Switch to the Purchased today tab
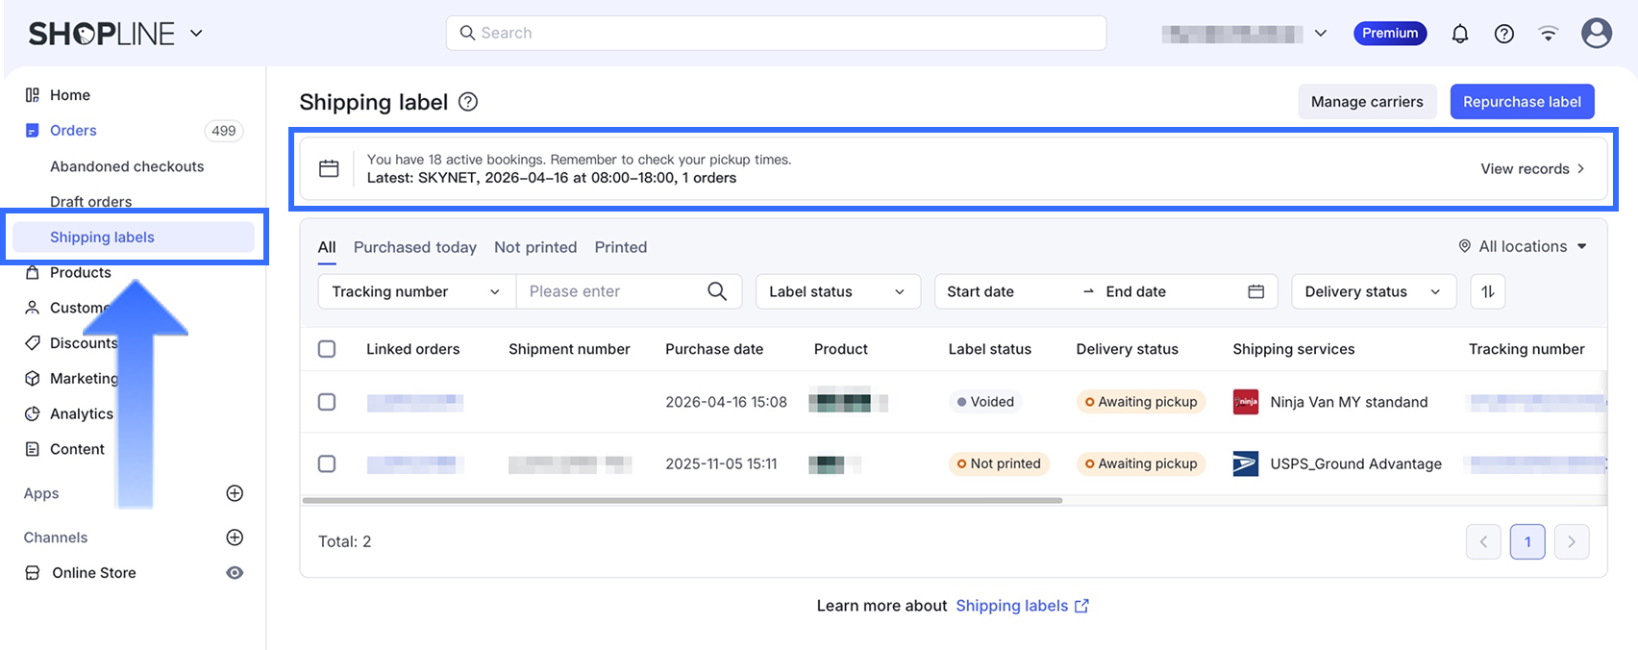 click(414, 247)
